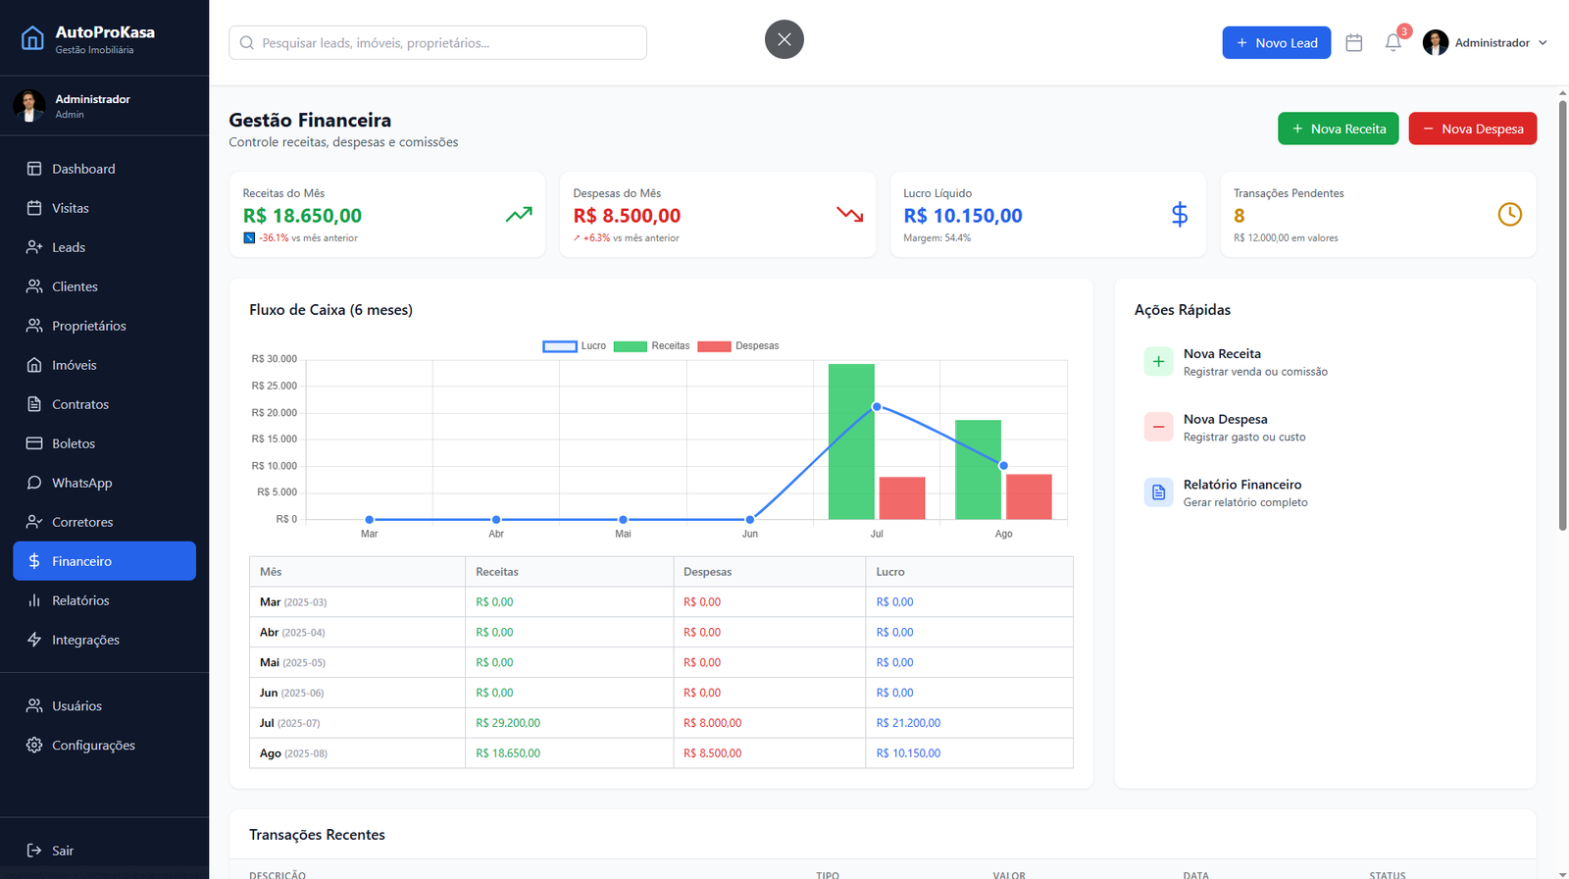Click the AutoProKasa house logo icon
This screenshot has height=879, width=1569.
(x=32, y=38)
